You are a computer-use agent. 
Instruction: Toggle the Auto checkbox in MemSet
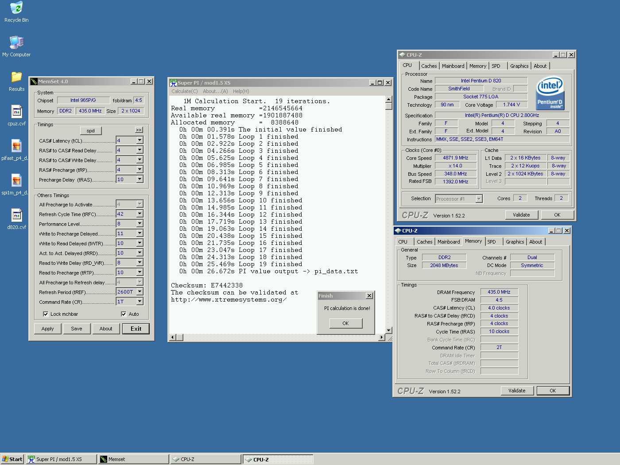coord(124,314)
